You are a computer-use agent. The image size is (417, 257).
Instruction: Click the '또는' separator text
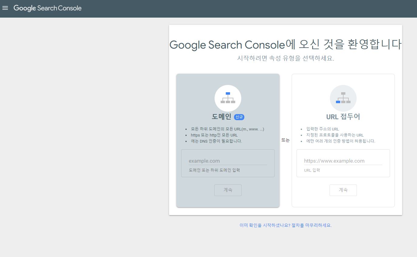coord(286,140)
